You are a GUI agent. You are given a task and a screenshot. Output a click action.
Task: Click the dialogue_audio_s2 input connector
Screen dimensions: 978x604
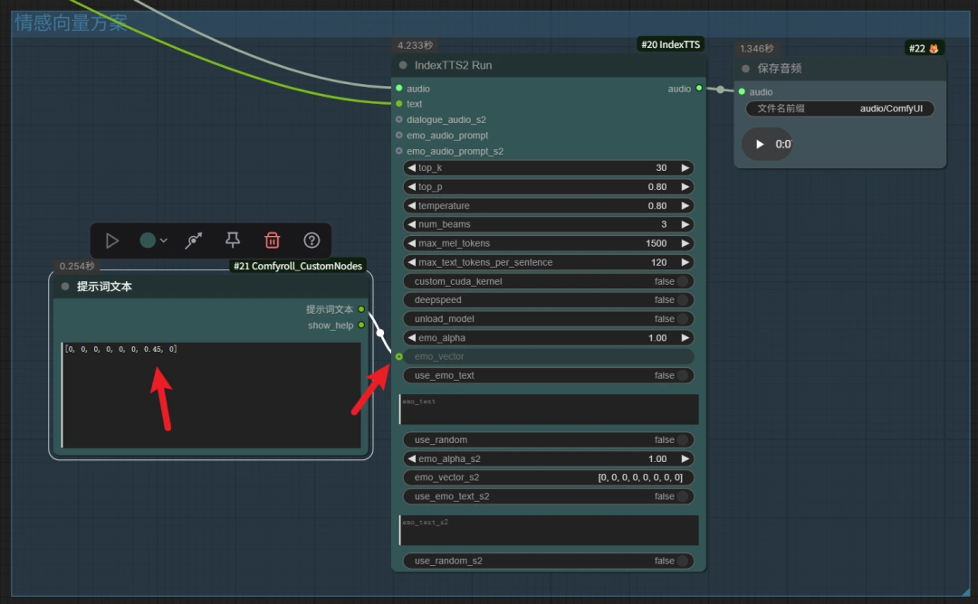coord(399,119)
